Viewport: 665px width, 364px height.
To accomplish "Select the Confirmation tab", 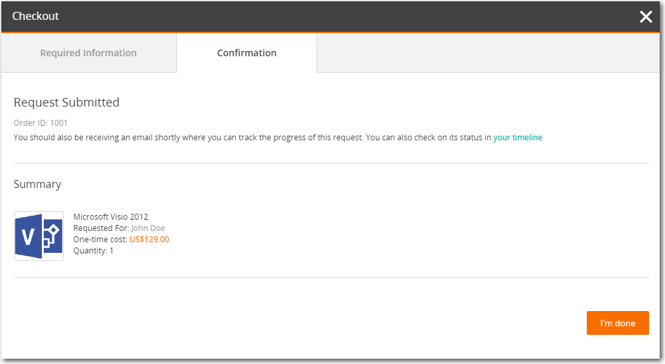I will coord(247,53).
